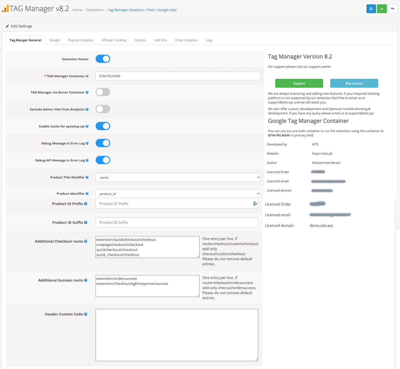
Task: Click the https://aits.pk website text
Action: (x=322, y=154)
